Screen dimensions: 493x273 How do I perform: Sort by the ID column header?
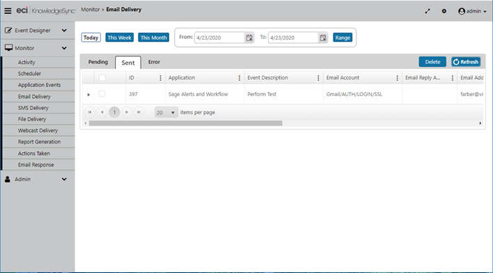132,78
